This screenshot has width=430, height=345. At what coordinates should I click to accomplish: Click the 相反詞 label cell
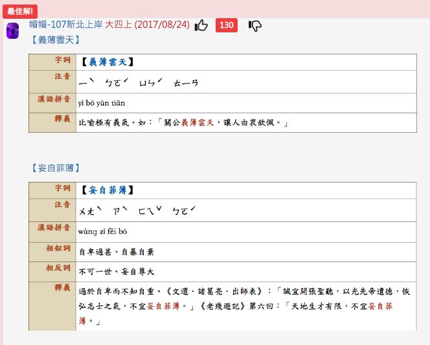[x=52, y=272]
